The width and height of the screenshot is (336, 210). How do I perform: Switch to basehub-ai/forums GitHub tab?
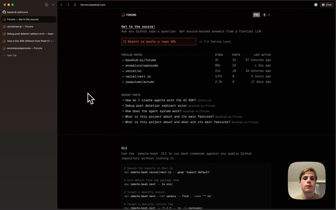point(29,12)
